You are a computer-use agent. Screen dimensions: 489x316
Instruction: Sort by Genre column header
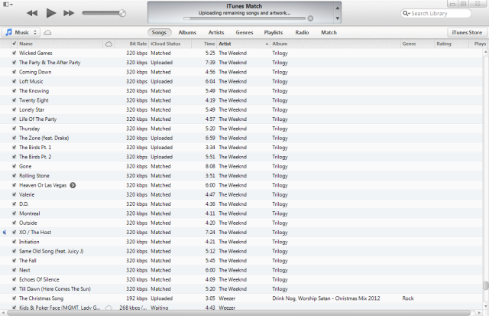pos(418,44)
